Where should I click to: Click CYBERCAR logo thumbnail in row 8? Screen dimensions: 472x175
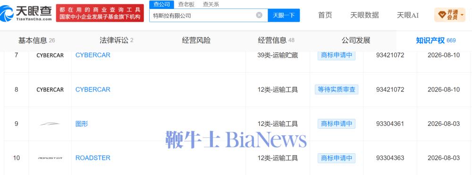click(x=50, y=90)
